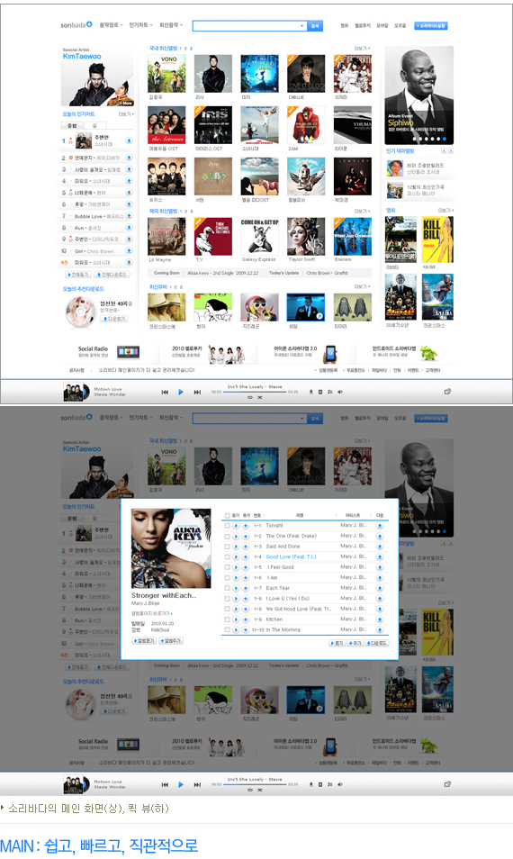This screenshot has height=859, width=513.
Task: Download 'The One (Feat. Drake)' with its arrow icon
Action: tap(380, 536)
